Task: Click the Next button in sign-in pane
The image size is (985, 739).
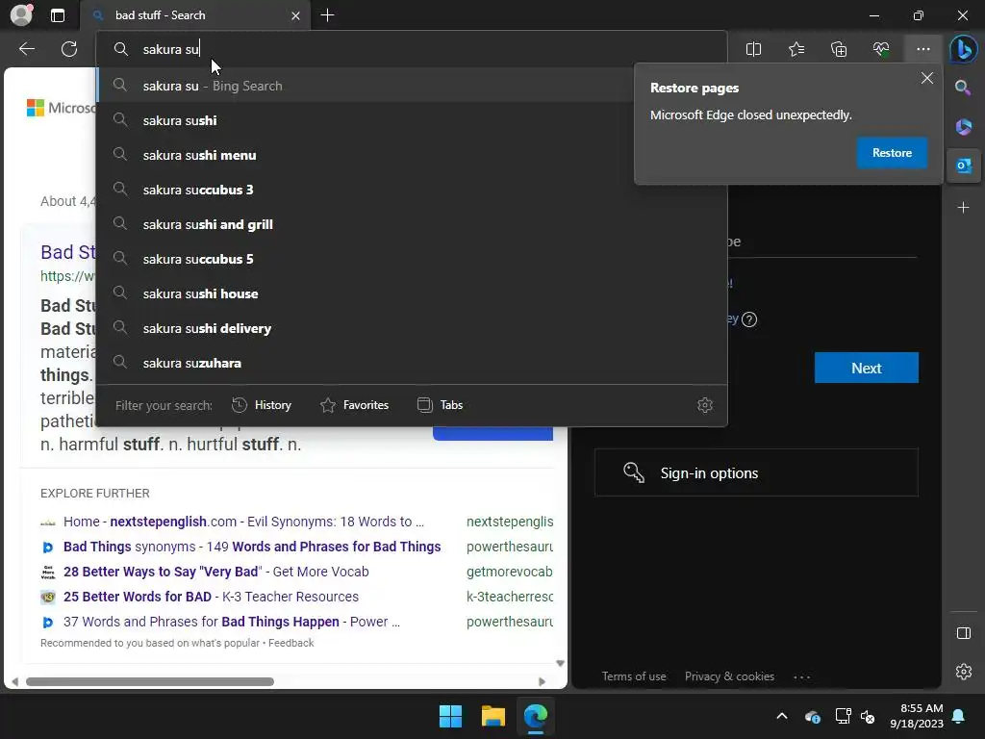Action: point(867,368)
